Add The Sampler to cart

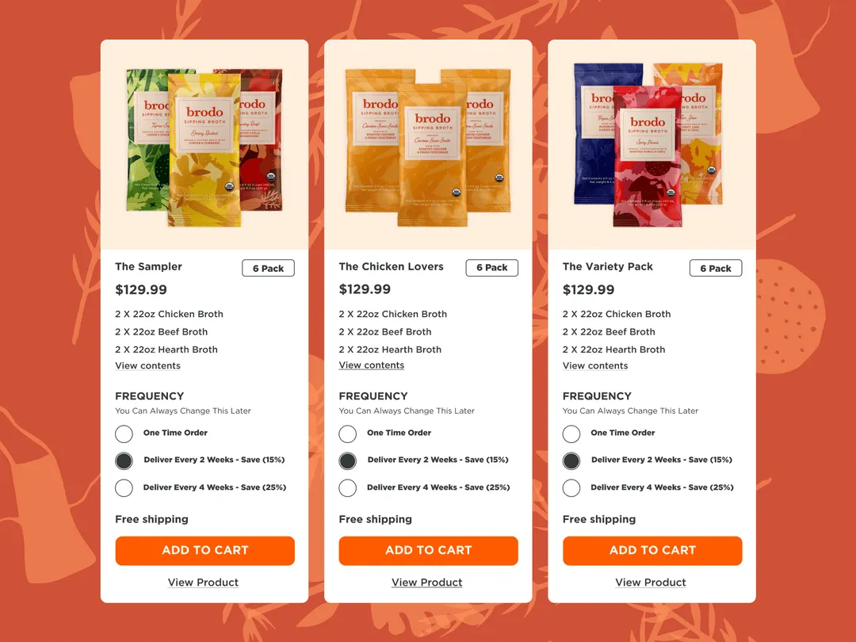[x=204, y=550]
